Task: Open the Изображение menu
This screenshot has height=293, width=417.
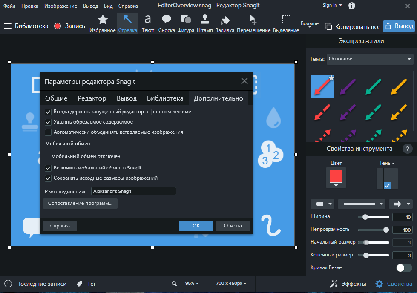Action: point(60,6)
